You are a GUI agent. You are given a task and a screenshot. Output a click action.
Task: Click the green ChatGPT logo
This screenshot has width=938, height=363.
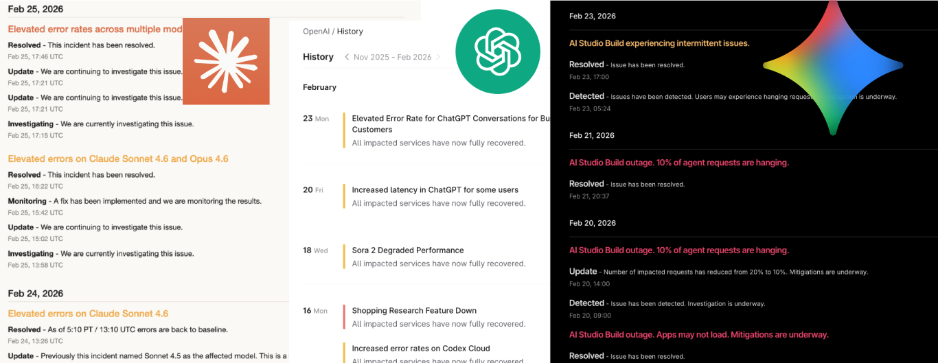click(498, 52)
